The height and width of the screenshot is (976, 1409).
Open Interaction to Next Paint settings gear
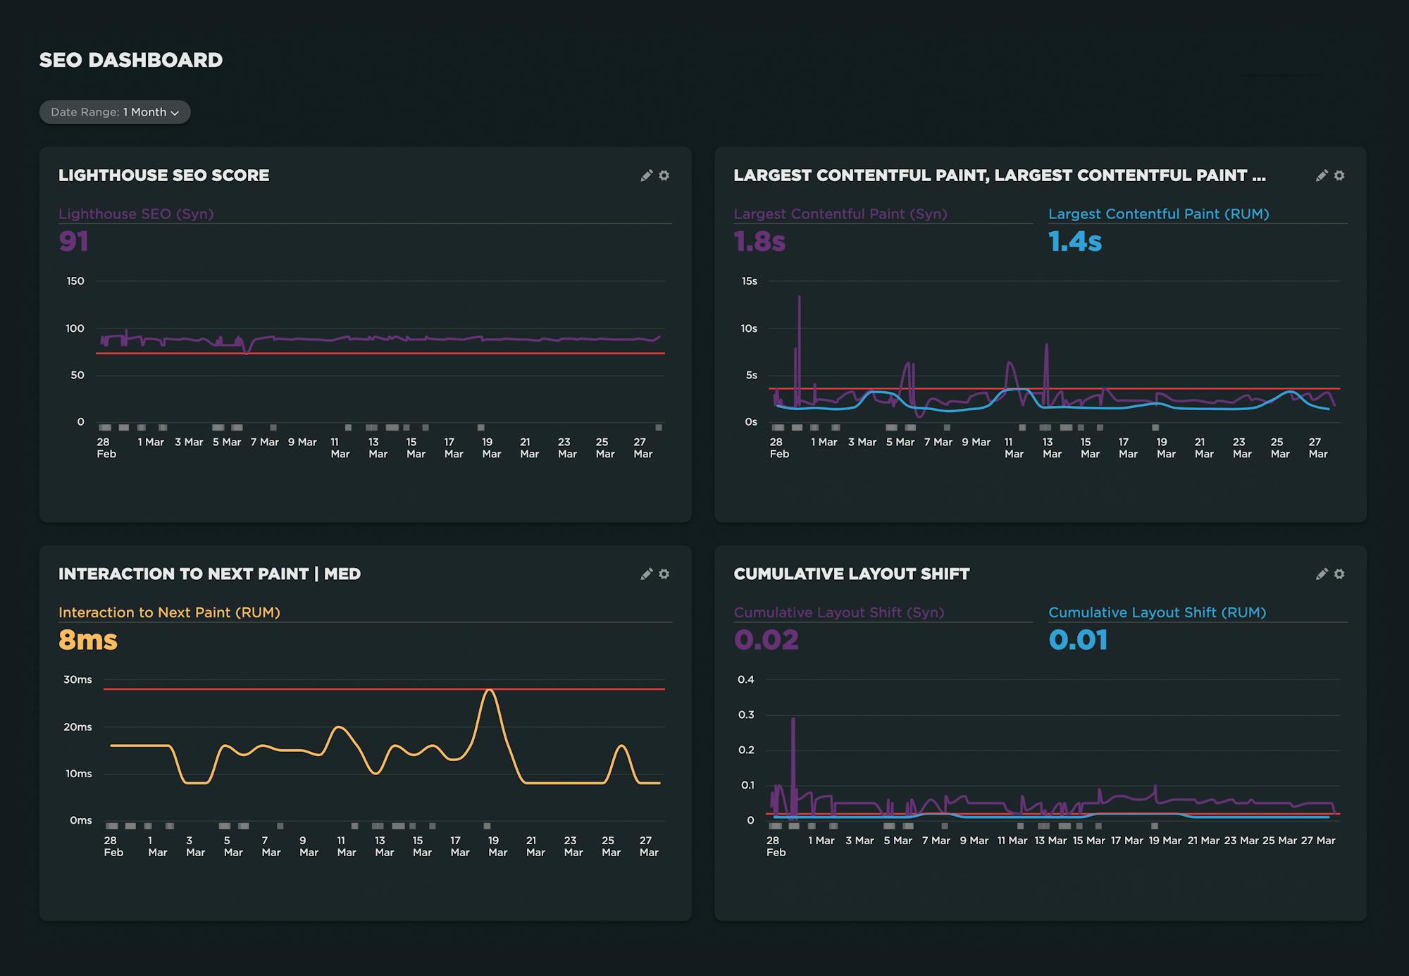point(664,574)
